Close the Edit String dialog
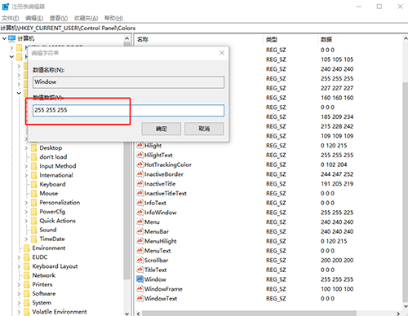This screenshot has height=316, width=408. point(222,53)
